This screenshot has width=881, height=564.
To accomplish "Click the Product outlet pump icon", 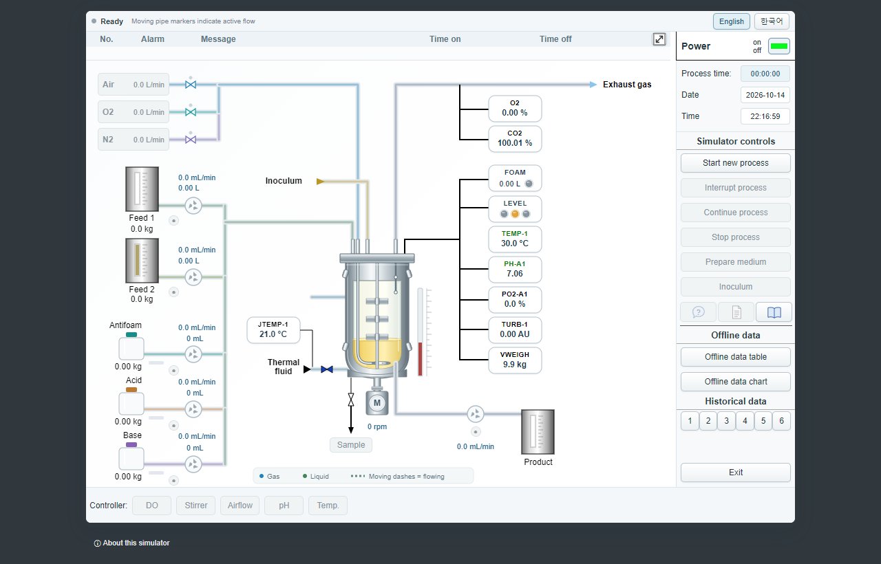I will coord(476,414).
